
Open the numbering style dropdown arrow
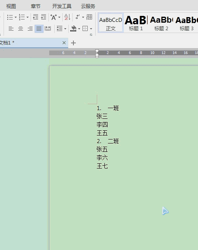click(x=27, y=17)
